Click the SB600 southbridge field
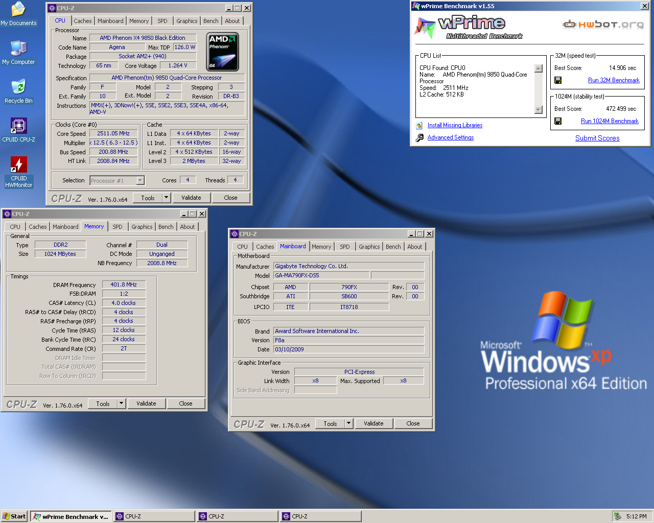Viewport: 654px width, 523px height. click(x=349, y=296)
